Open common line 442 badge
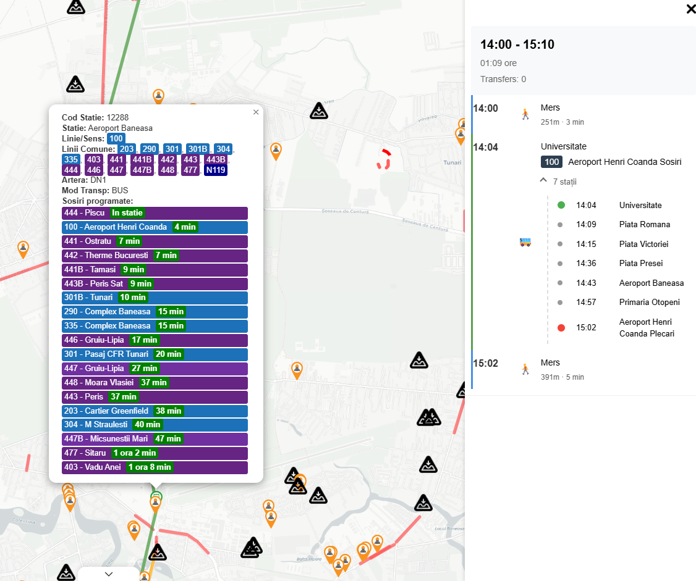Viewport: 696px width, 581px height. click(168, 160)
